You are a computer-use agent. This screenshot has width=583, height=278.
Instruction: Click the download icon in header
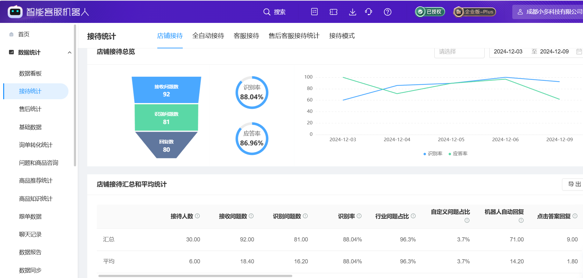pos(352,12)
